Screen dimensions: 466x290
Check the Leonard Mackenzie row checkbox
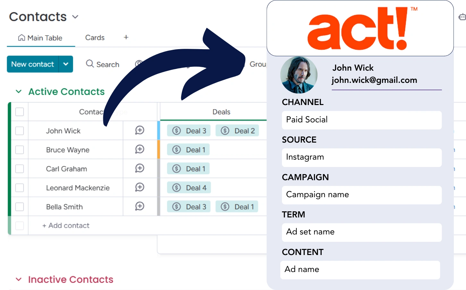coord(20,188)
